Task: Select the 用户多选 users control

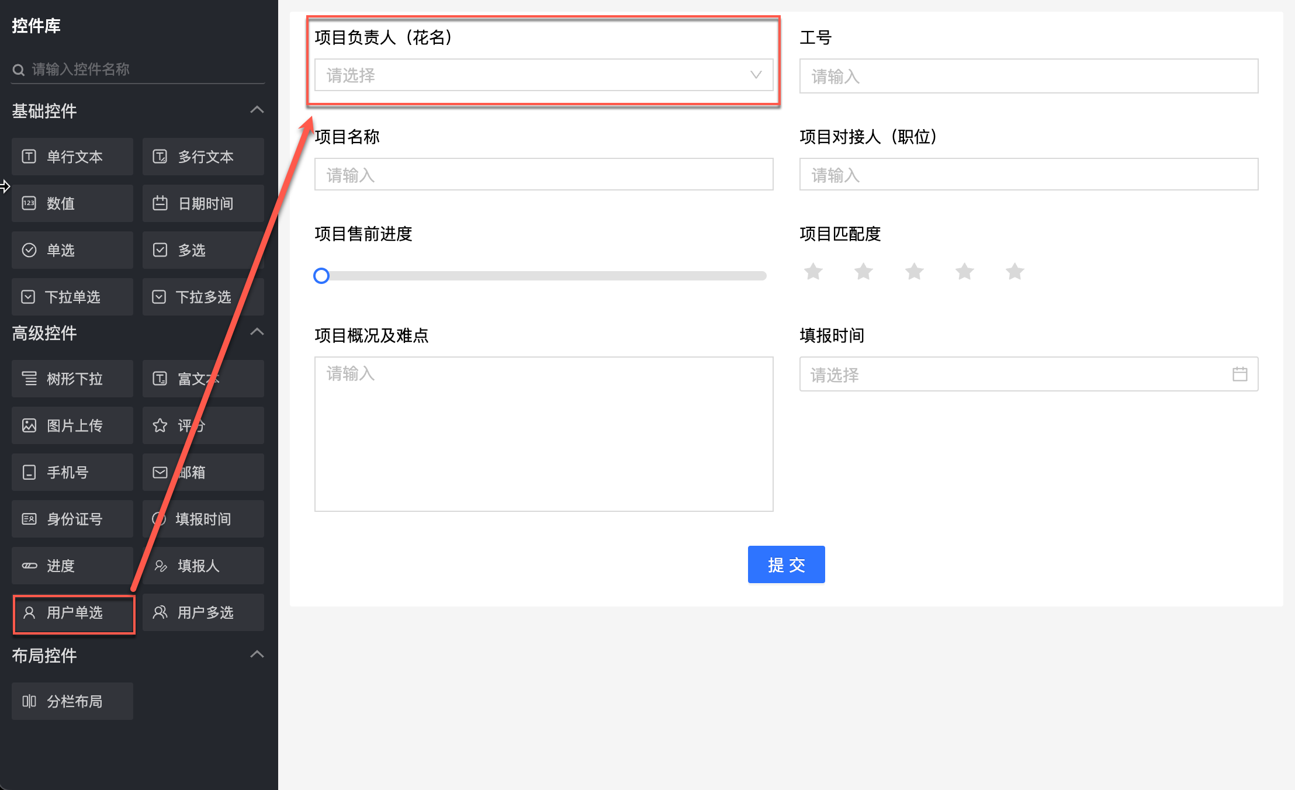Action: [x=203, y=612]
